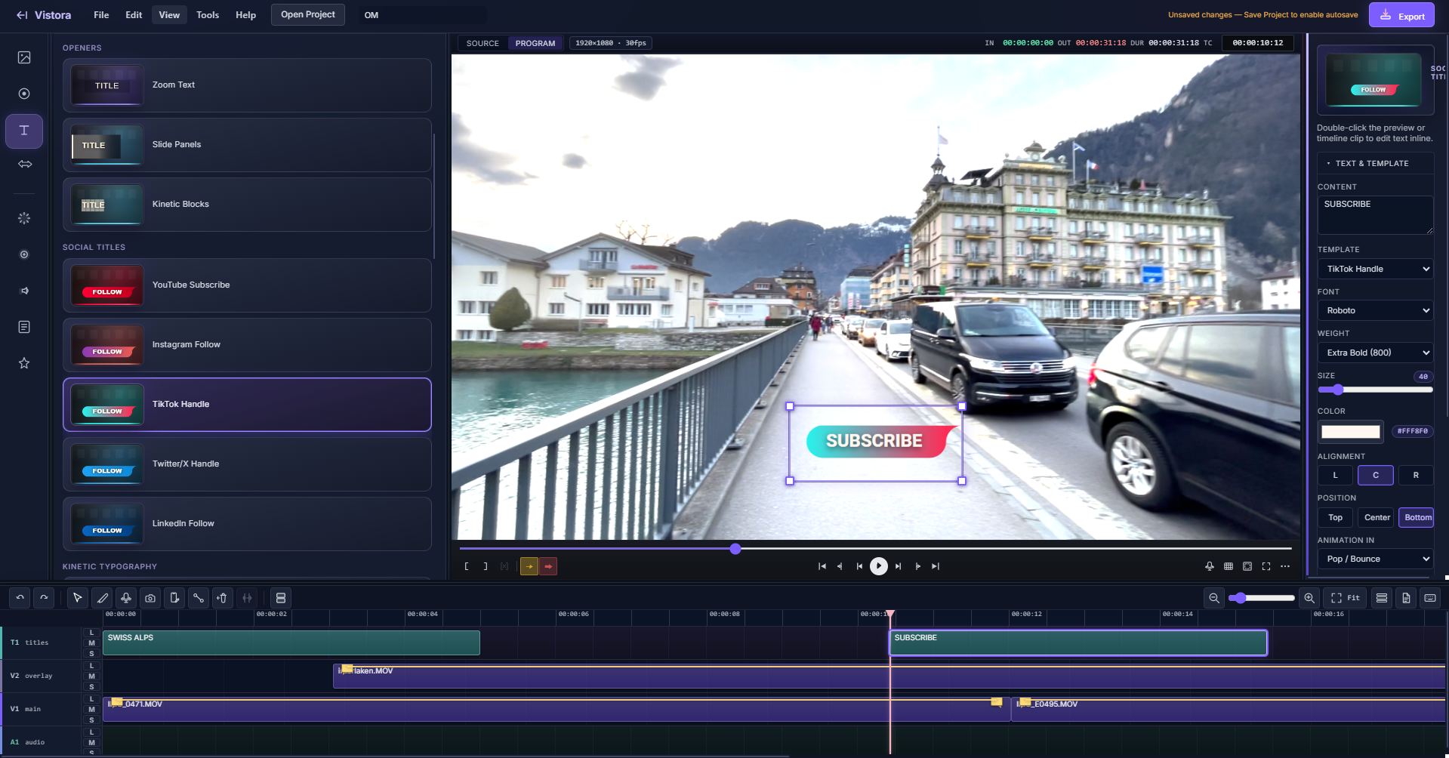Choose the selection arrow tool

pos(78,598)
